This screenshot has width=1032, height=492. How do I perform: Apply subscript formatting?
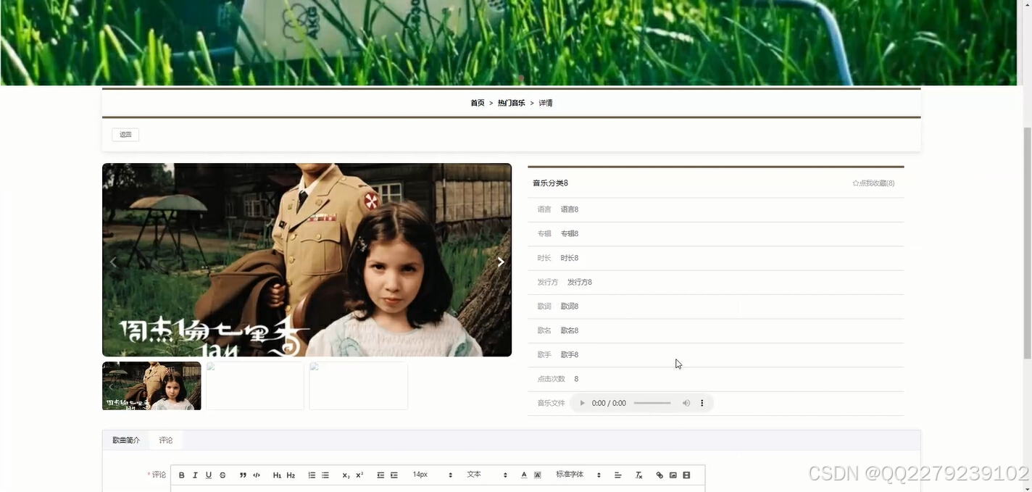point(346,475)
